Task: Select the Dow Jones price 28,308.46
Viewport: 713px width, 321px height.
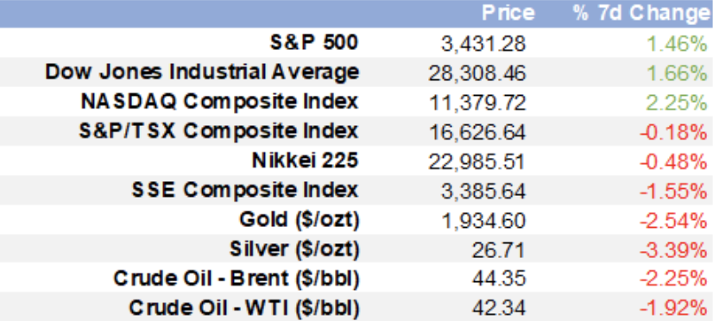Action: pos(477,73)
